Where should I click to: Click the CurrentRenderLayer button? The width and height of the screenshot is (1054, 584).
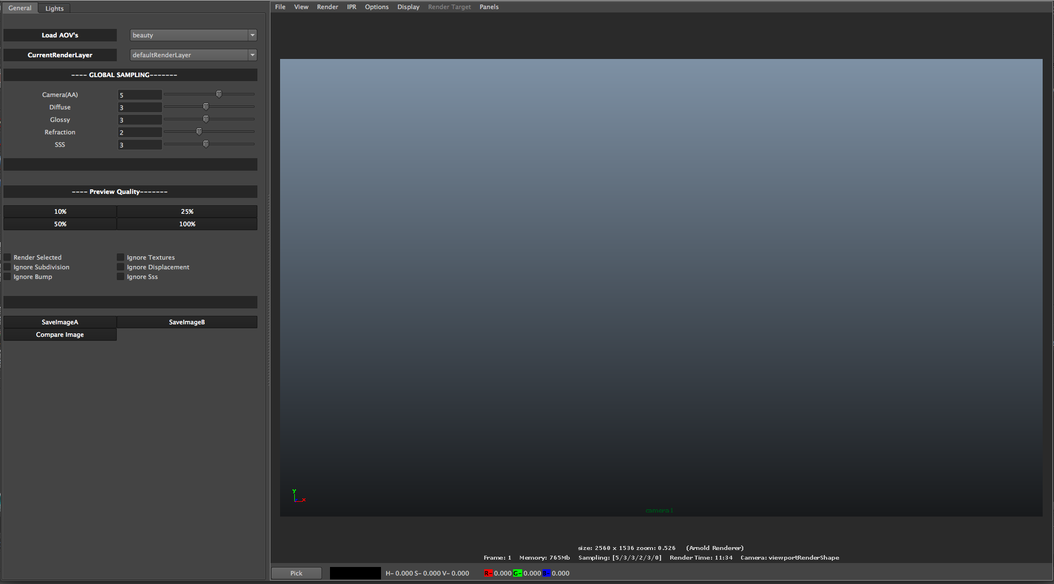click(x=60, y=55)
